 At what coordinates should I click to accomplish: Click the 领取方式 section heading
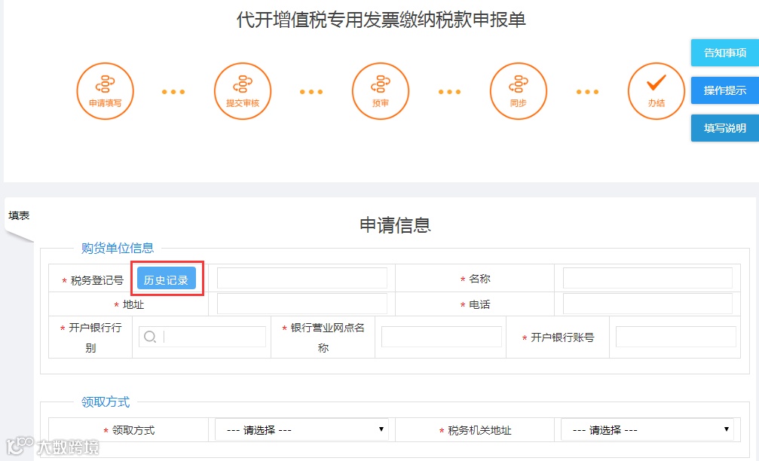click(106, 402)
